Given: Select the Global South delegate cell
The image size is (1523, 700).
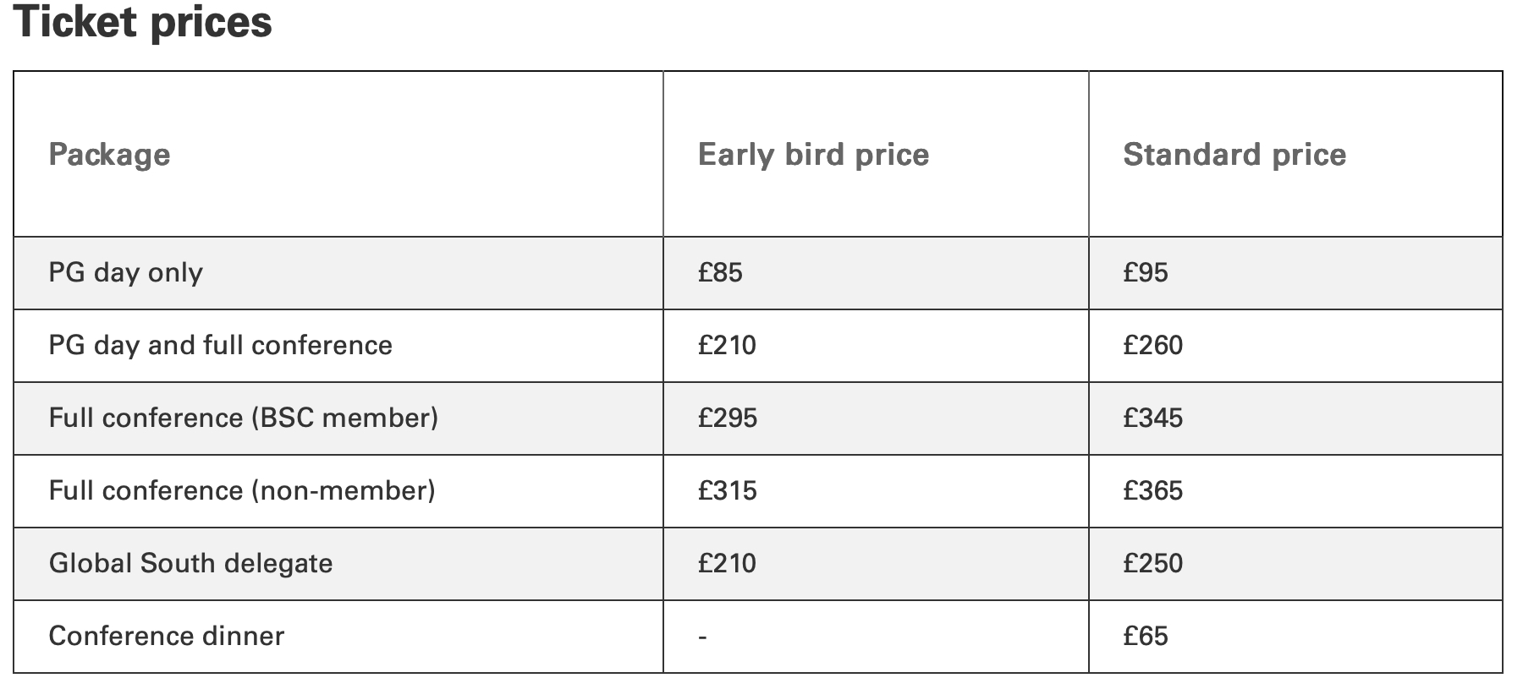Looking at the screenshot, I should (190, 564).
